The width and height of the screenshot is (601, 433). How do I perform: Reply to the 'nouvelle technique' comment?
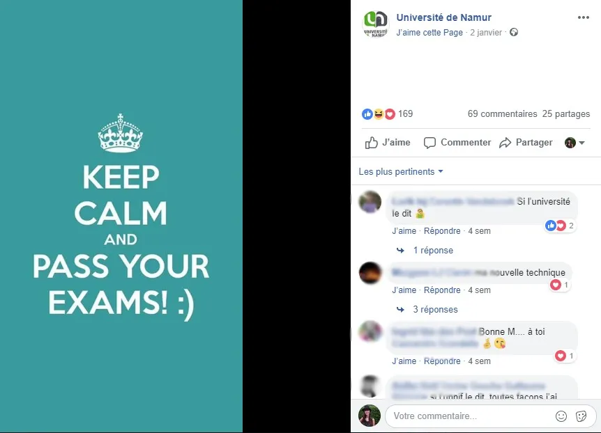(x=442, y=290)
